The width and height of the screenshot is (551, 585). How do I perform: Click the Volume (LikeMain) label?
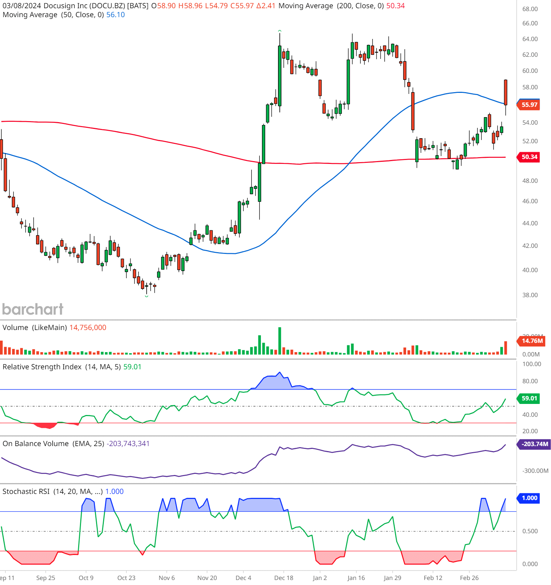(x=35, y=327)
